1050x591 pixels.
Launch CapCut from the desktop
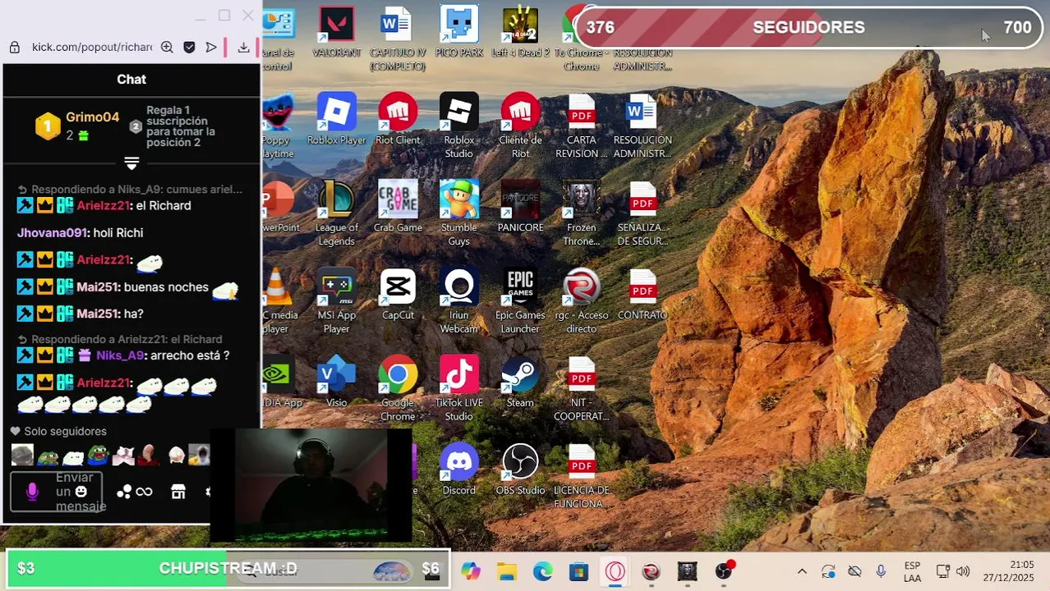[398, 295]
